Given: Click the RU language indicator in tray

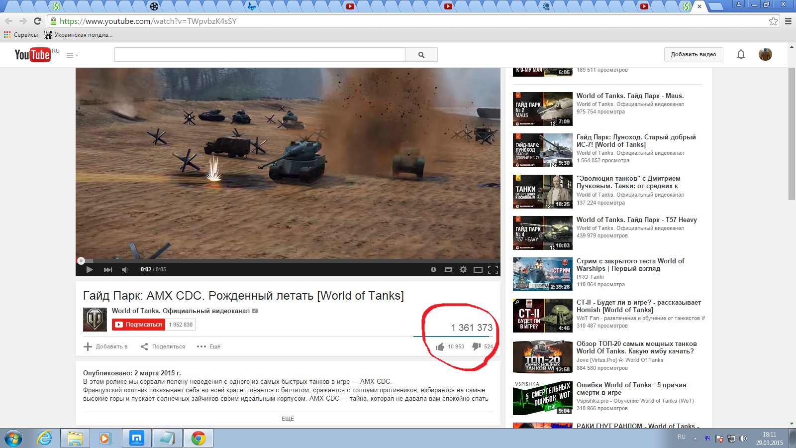Looking at the screenshot, I should [x=682, y=437].
